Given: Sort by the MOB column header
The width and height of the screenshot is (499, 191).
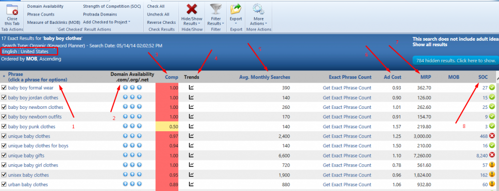Looking at the screenshot, I should pyautogui.click(x=454, y=77).
